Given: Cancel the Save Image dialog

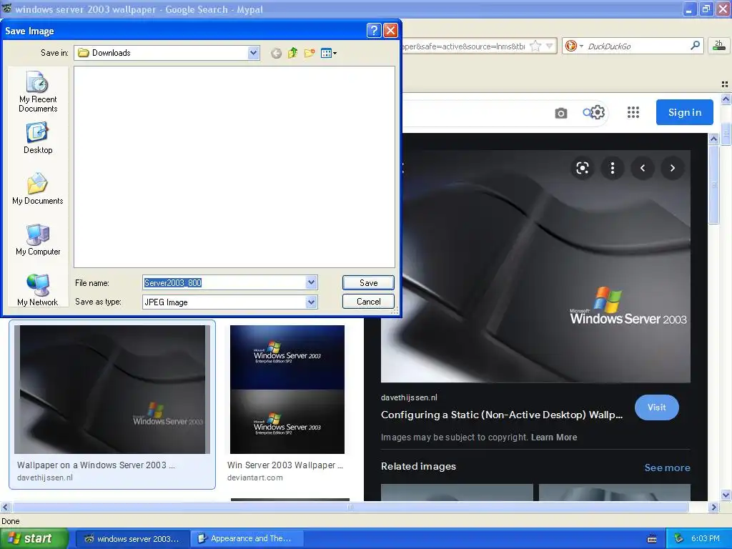Looking at the screenshot, I should coord(368,302).
